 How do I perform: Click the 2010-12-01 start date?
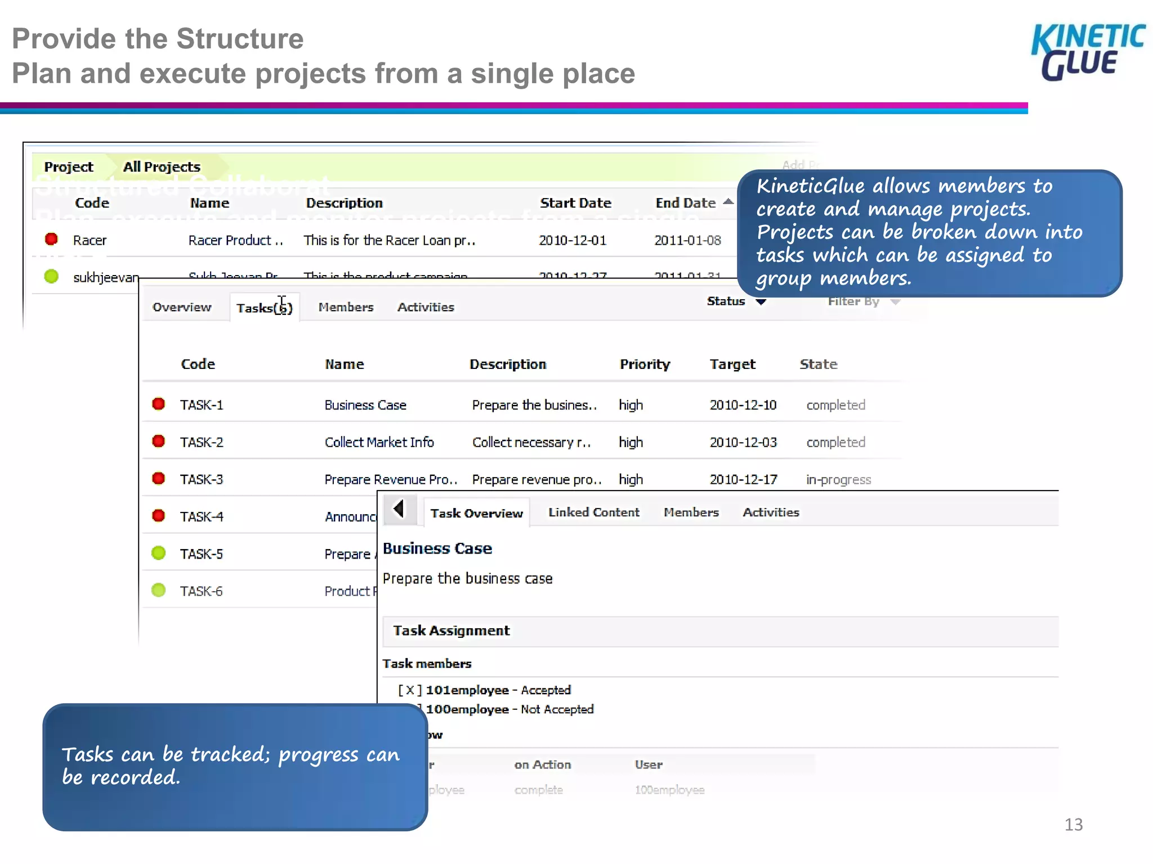[573, 240]
